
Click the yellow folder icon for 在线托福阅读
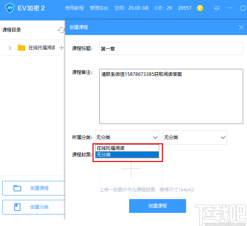[22, 48]
